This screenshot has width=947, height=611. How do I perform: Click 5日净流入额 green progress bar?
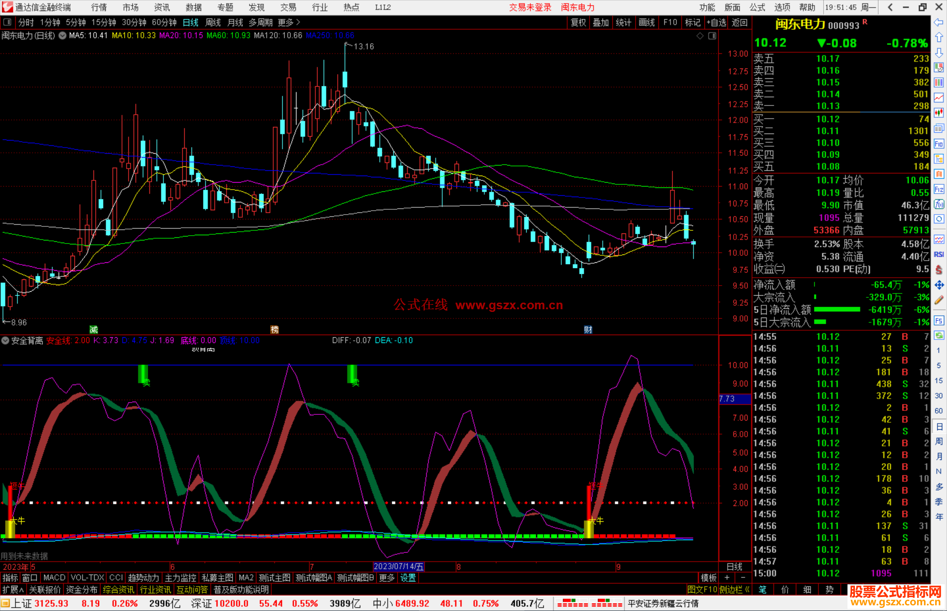(x=837, y=310)
